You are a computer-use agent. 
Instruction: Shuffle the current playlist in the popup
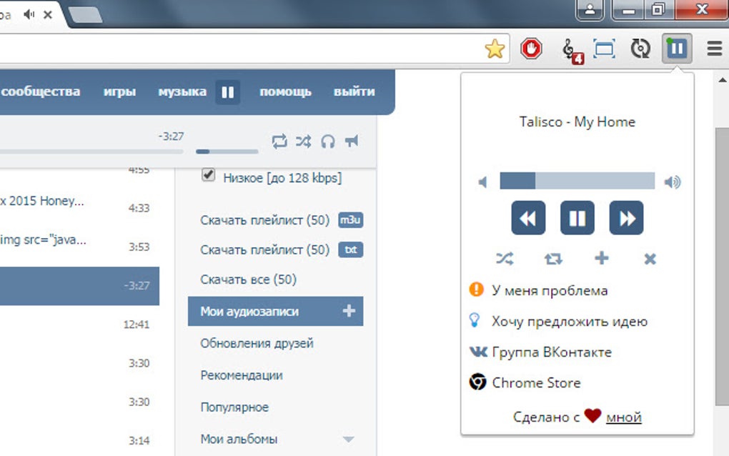pyautogui.click(x=505, y=259)
